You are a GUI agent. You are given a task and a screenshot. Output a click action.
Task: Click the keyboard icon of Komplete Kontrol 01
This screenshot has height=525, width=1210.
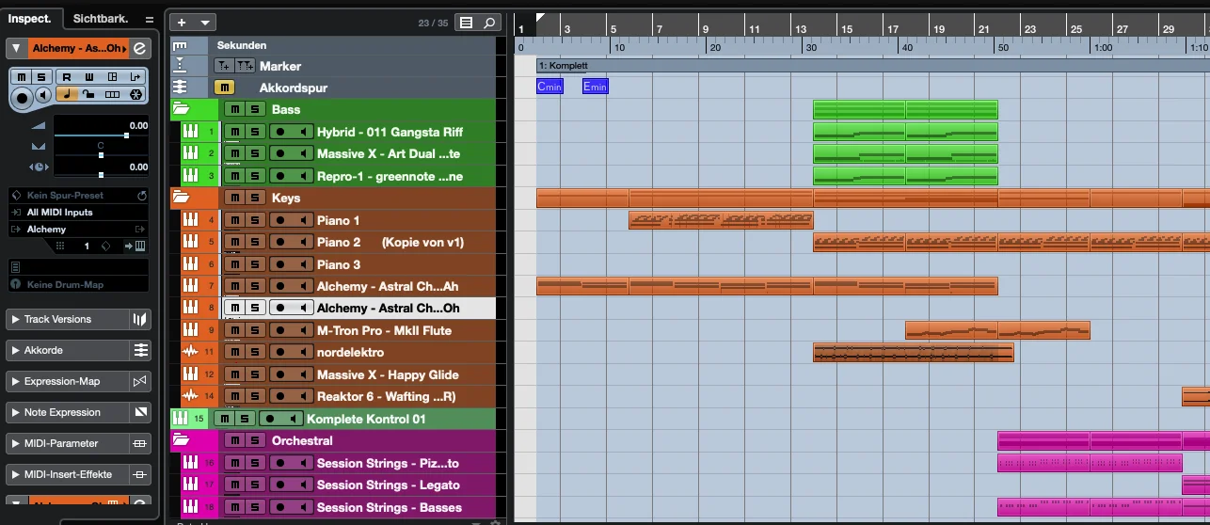tap(180, 419)
